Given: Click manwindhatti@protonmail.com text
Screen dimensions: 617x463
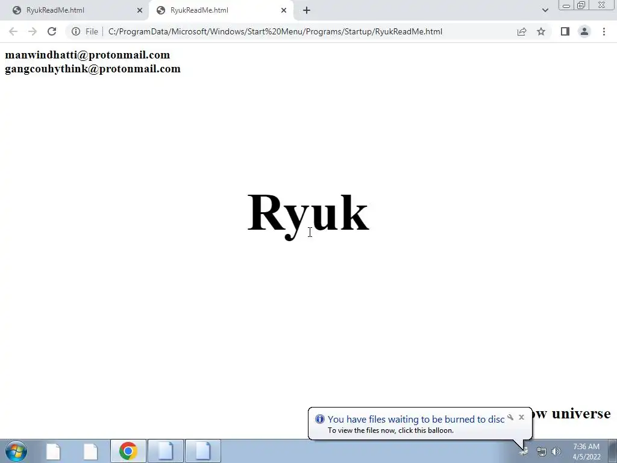Looking at the screenshot, I should click(x=87, y=55).
